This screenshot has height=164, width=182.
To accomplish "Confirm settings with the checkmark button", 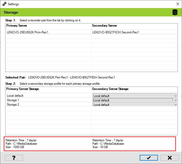I will 149,158.
